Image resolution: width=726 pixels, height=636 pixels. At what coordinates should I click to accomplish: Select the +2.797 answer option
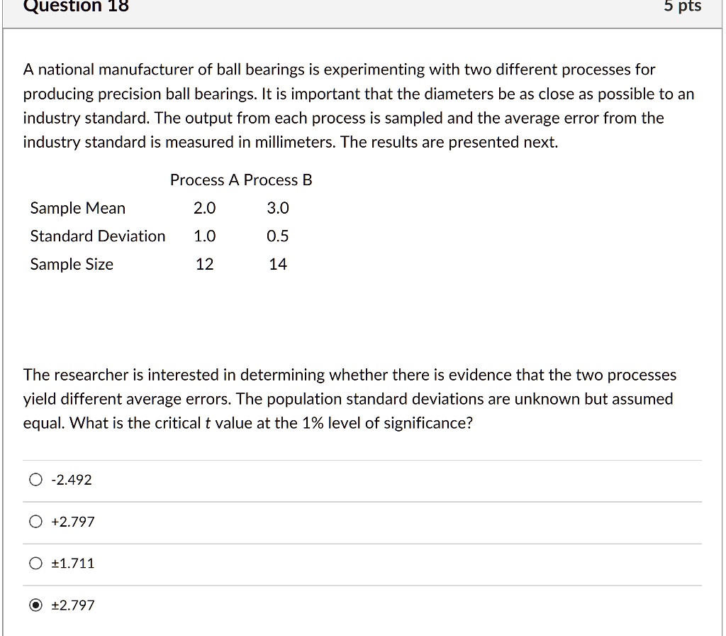pos(35,521)
